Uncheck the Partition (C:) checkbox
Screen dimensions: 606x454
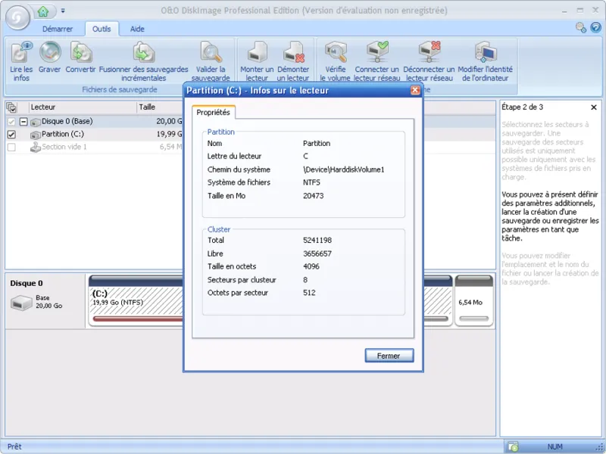coord(11,135)
